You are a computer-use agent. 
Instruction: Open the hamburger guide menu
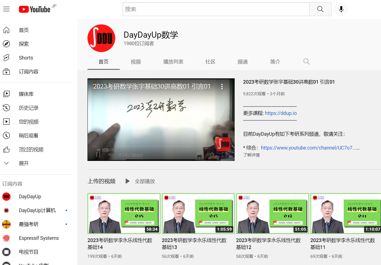tap(6, 9)
